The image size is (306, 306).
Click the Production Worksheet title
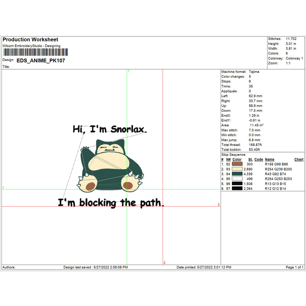30,39
